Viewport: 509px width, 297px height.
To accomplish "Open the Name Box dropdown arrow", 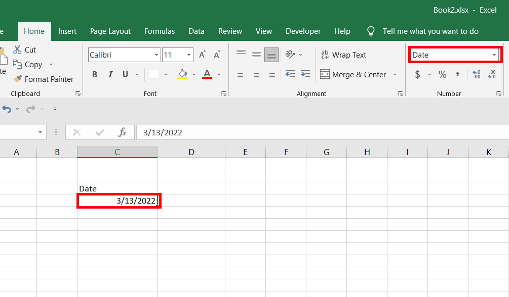I will [x=40, y=132].
